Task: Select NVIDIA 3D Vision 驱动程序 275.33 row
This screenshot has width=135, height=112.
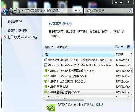Action: 79,76
